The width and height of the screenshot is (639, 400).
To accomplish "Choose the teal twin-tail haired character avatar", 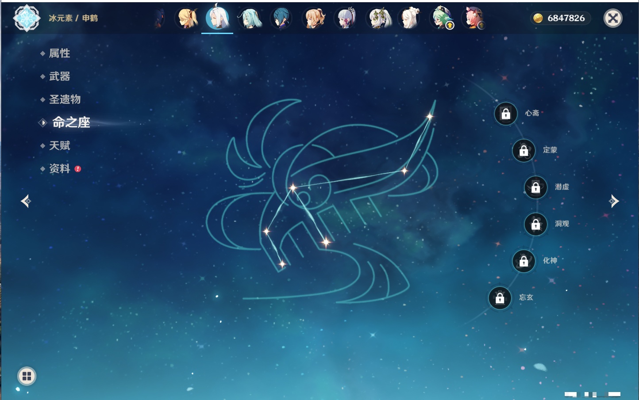I will point(250,18).
